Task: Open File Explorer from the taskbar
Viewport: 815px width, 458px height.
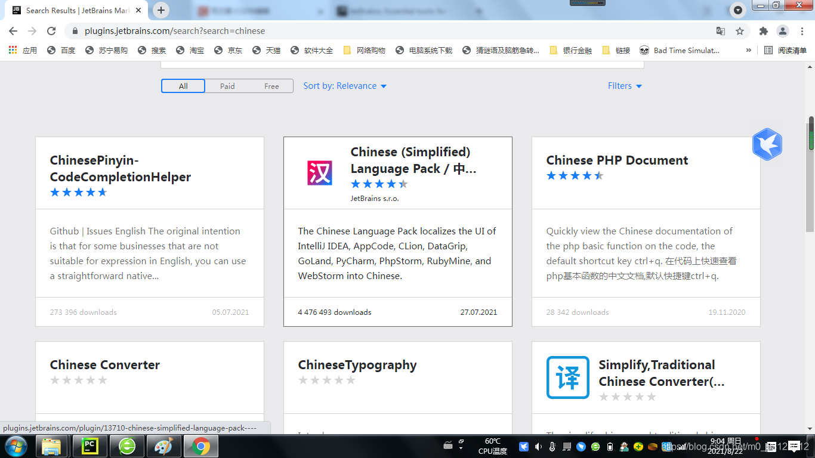Action: point(52,446)
